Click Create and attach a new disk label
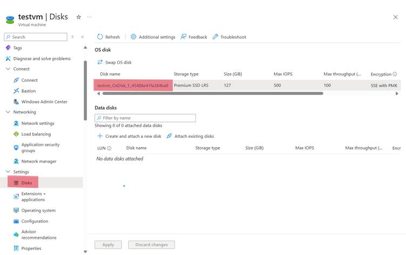The height and width of the screenshot is (255, 406). (133, 136)
